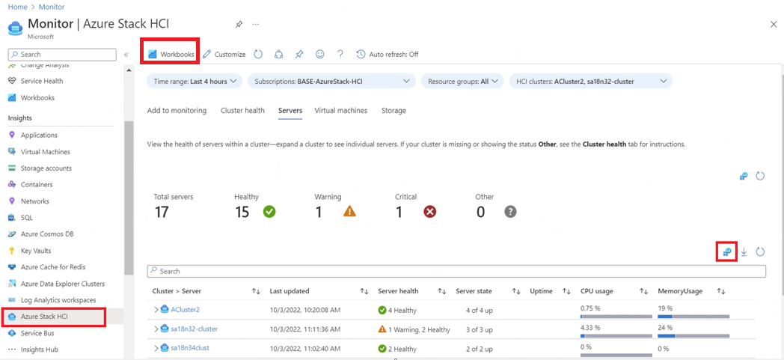
Task: Click the sidebar Search field
Action: tap(63, 55)
